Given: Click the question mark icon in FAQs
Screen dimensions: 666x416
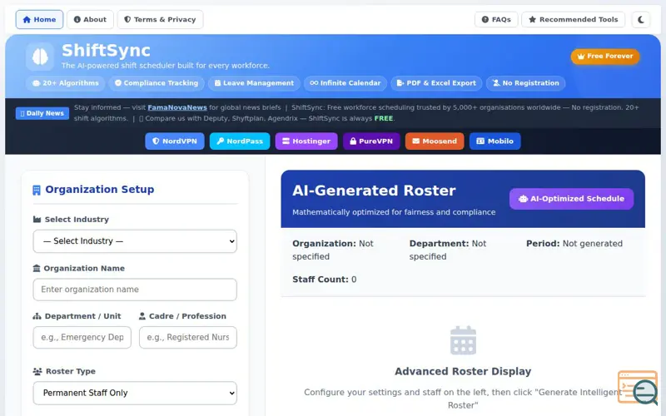Looking at the screenshot, I should pyautogui.click(x=485, y=19).
